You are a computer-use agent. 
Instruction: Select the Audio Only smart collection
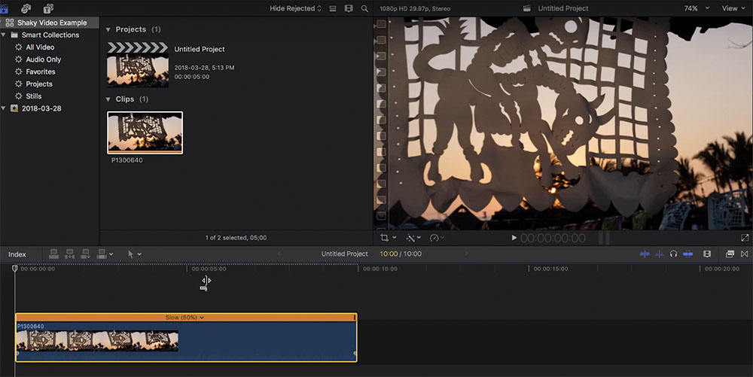[43, 59]
